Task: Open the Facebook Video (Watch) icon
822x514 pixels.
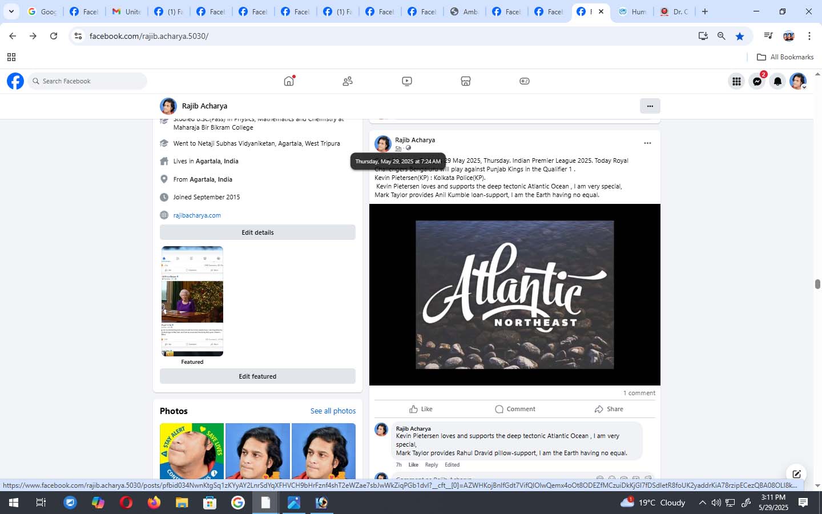Action: coord(407,81)
